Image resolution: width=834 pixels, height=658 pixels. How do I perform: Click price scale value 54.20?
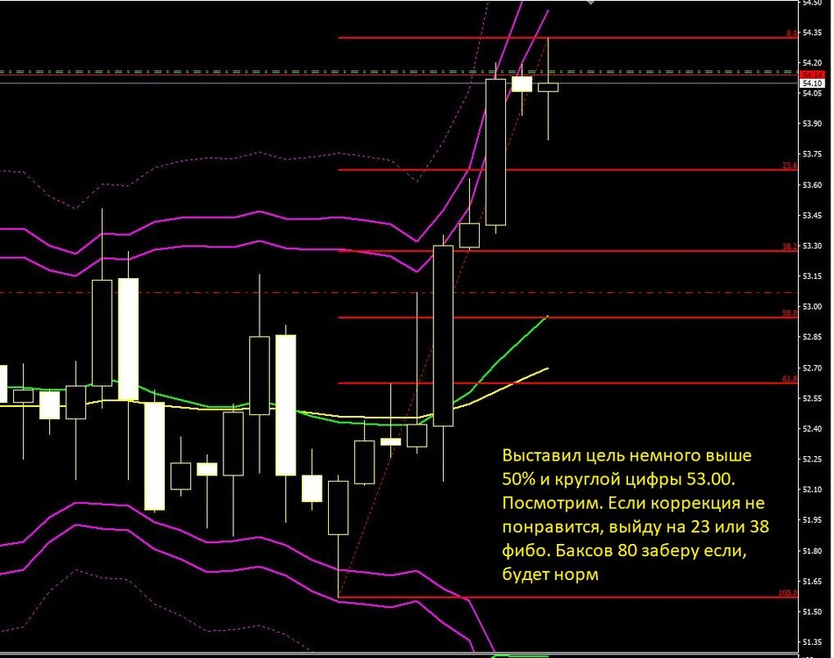[x=812, y=63]
